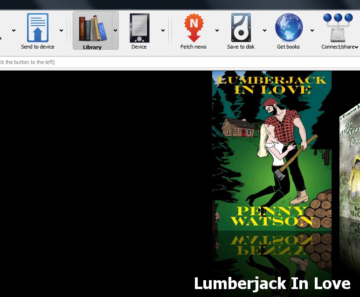
Task: Select the Lumberjack In Love cover
Action: [271, 150]
